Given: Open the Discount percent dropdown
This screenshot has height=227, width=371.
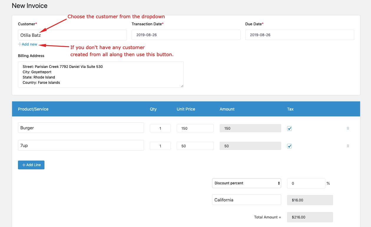Looking at the screenshot, I should 246,183.
